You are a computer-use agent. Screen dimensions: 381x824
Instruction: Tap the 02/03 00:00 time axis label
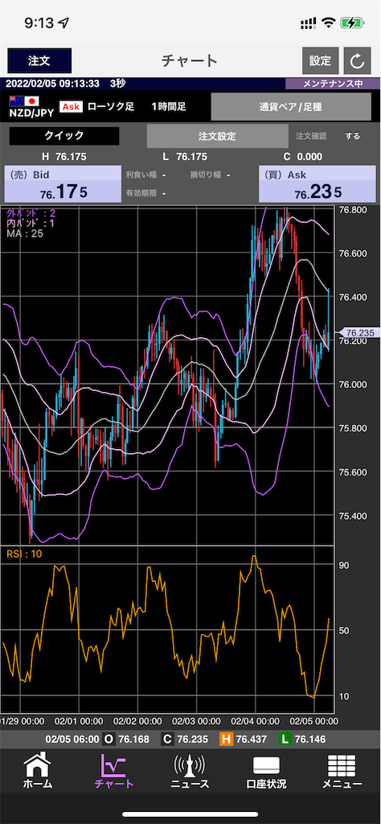point(197,720)
